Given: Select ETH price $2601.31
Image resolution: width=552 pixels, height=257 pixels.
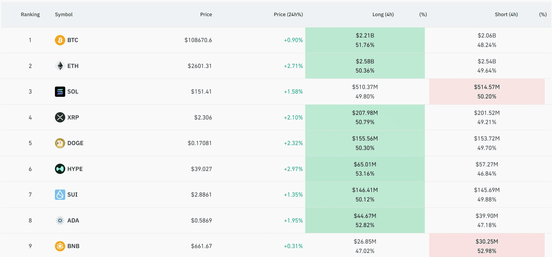Looking at the screenshot, I should pos(200,66).
